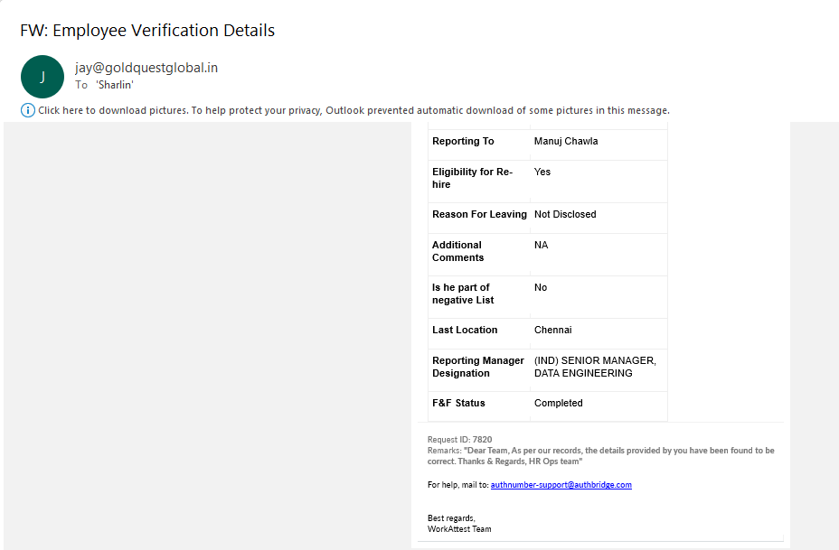Viewport: 839px width, 550px height.
Task: Click the Not Disclosed value
Action: point(565,214)
